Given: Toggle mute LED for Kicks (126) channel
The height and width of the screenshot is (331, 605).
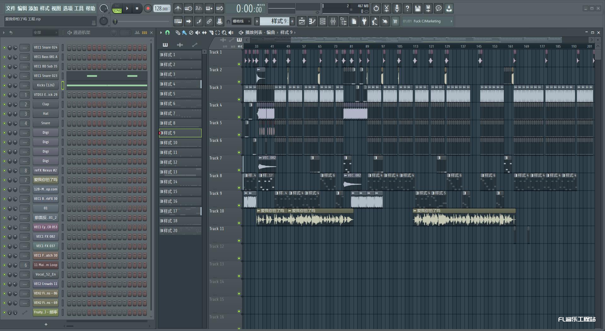Looking at the screenshot, I should [x=4, y=85].
